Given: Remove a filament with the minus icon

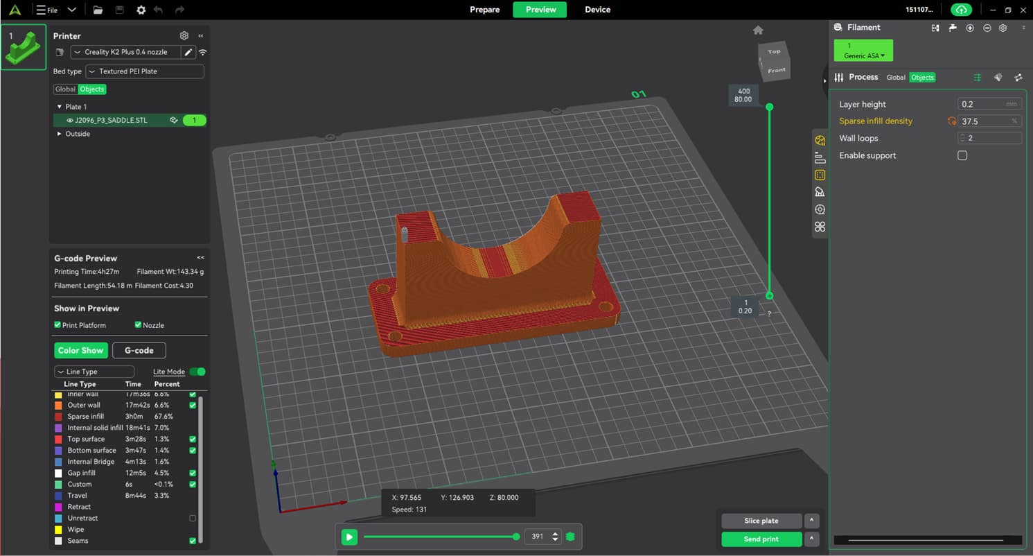Looking at the screenshot, I should pyautogui.click(x=987, y=28).
